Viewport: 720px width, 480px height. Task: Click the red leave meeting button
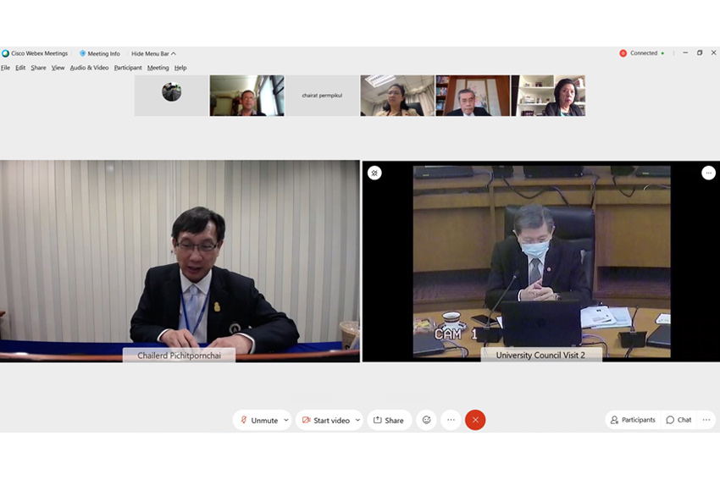click(x=475, y=420)
